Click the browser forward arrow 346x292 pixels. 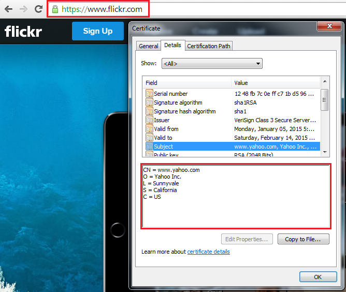point(23,9)
